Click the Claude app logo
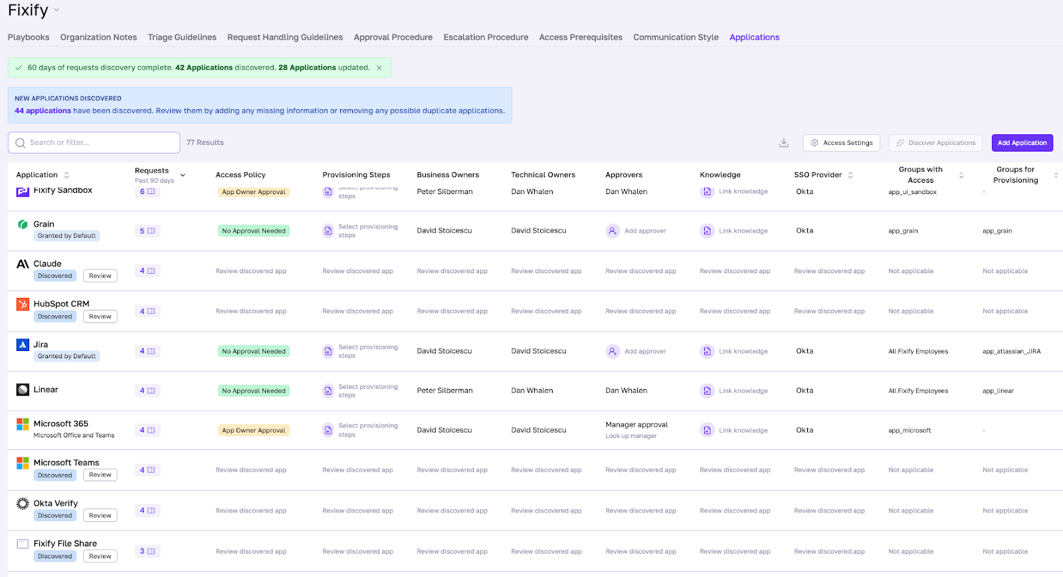This screenshot has width=1063, height=577. 23,264
